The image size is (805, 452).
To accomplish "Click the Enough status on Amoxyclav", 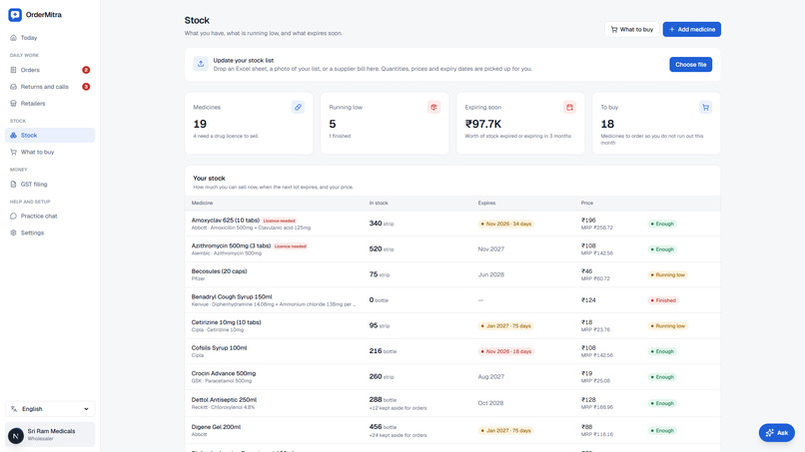I will [662, 224].
